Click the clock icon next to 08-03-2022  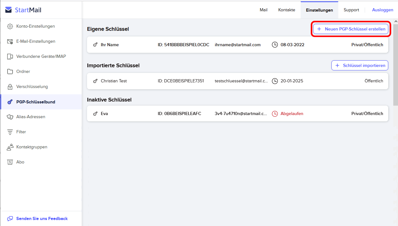pos(275,45)
